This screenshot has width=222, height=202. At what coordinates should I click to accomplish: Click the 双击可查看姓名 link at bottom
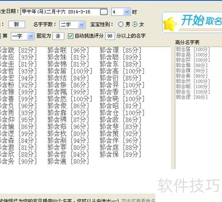(x=138, y=201)
